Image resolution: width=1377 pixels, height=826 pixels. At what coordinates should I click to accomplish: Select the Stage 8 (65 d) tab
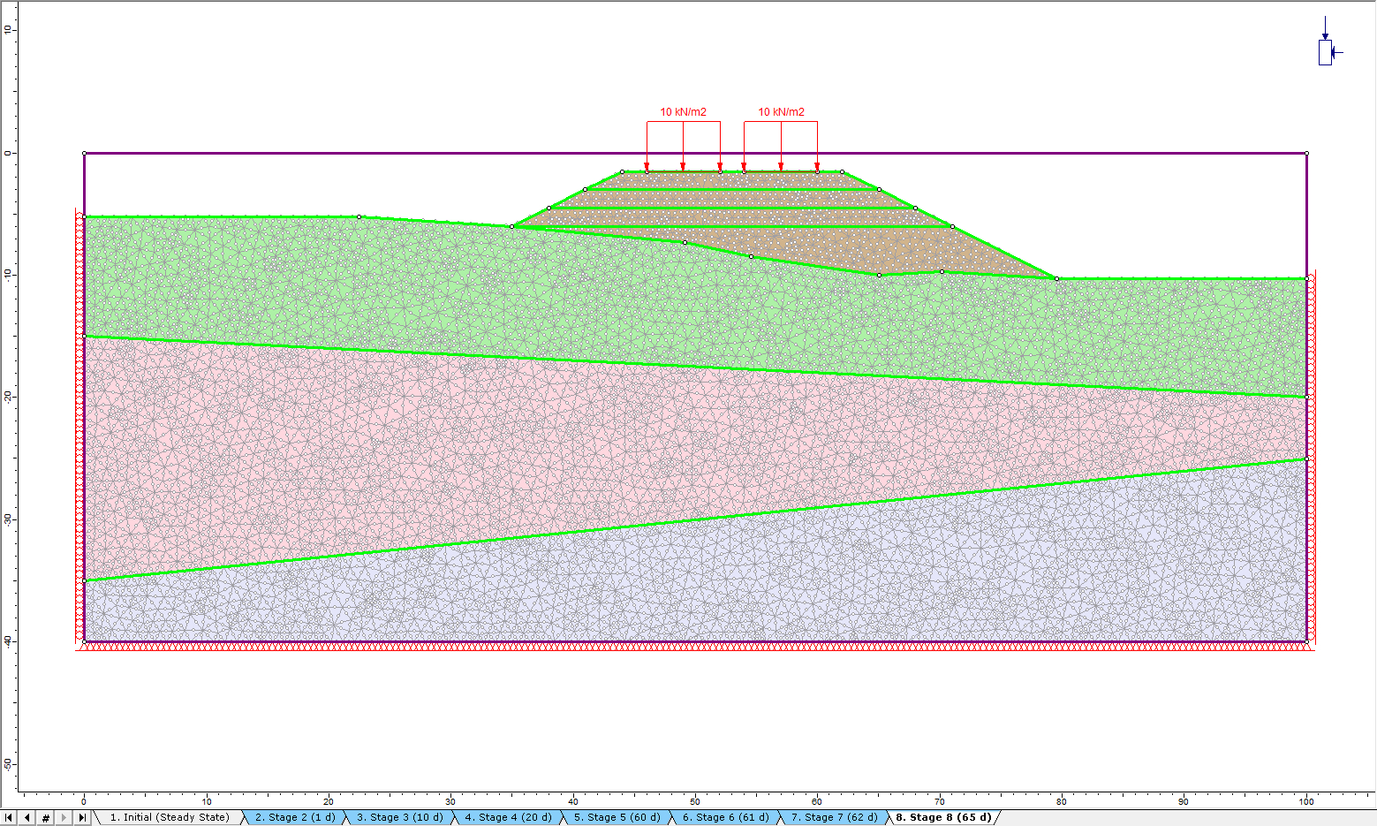click(x=942, y=818)
